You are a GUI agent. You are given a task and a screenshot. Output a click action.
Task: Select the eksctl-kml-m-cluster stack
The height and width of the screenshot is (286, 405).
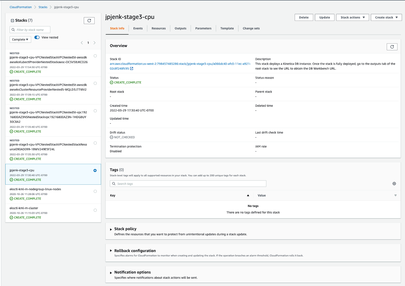(95, 210)
